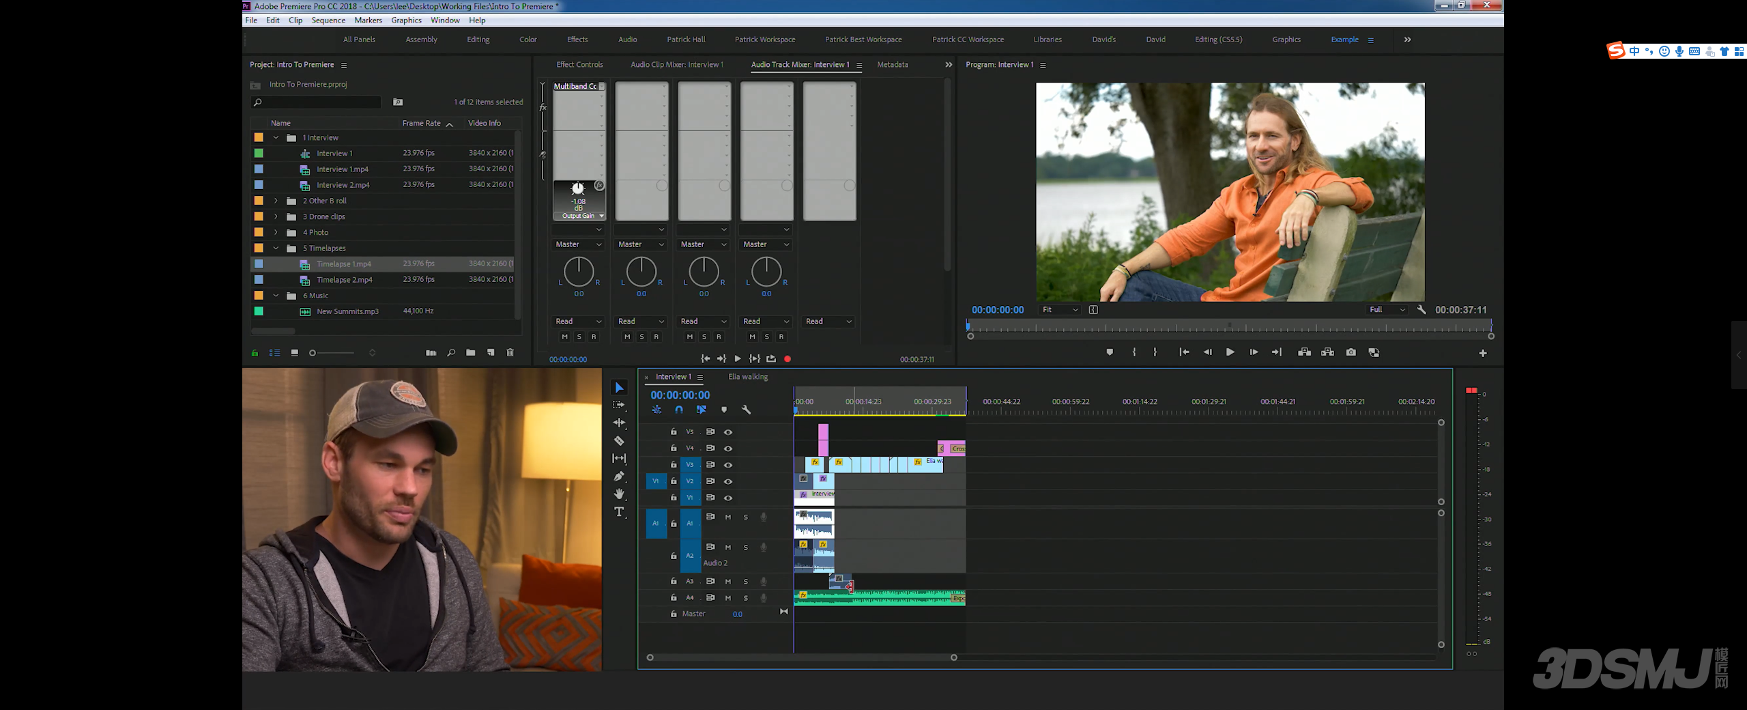Solo track A2 in timeline
The width and height of the screenshot is (1747, 710).
[745, 547]
